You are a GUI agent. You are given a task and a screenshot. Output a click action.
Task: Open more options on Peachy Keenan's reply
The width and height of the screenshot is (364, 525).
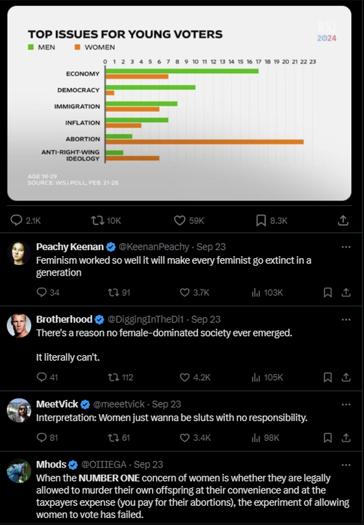pyautogui.click(x=346, y=247)
